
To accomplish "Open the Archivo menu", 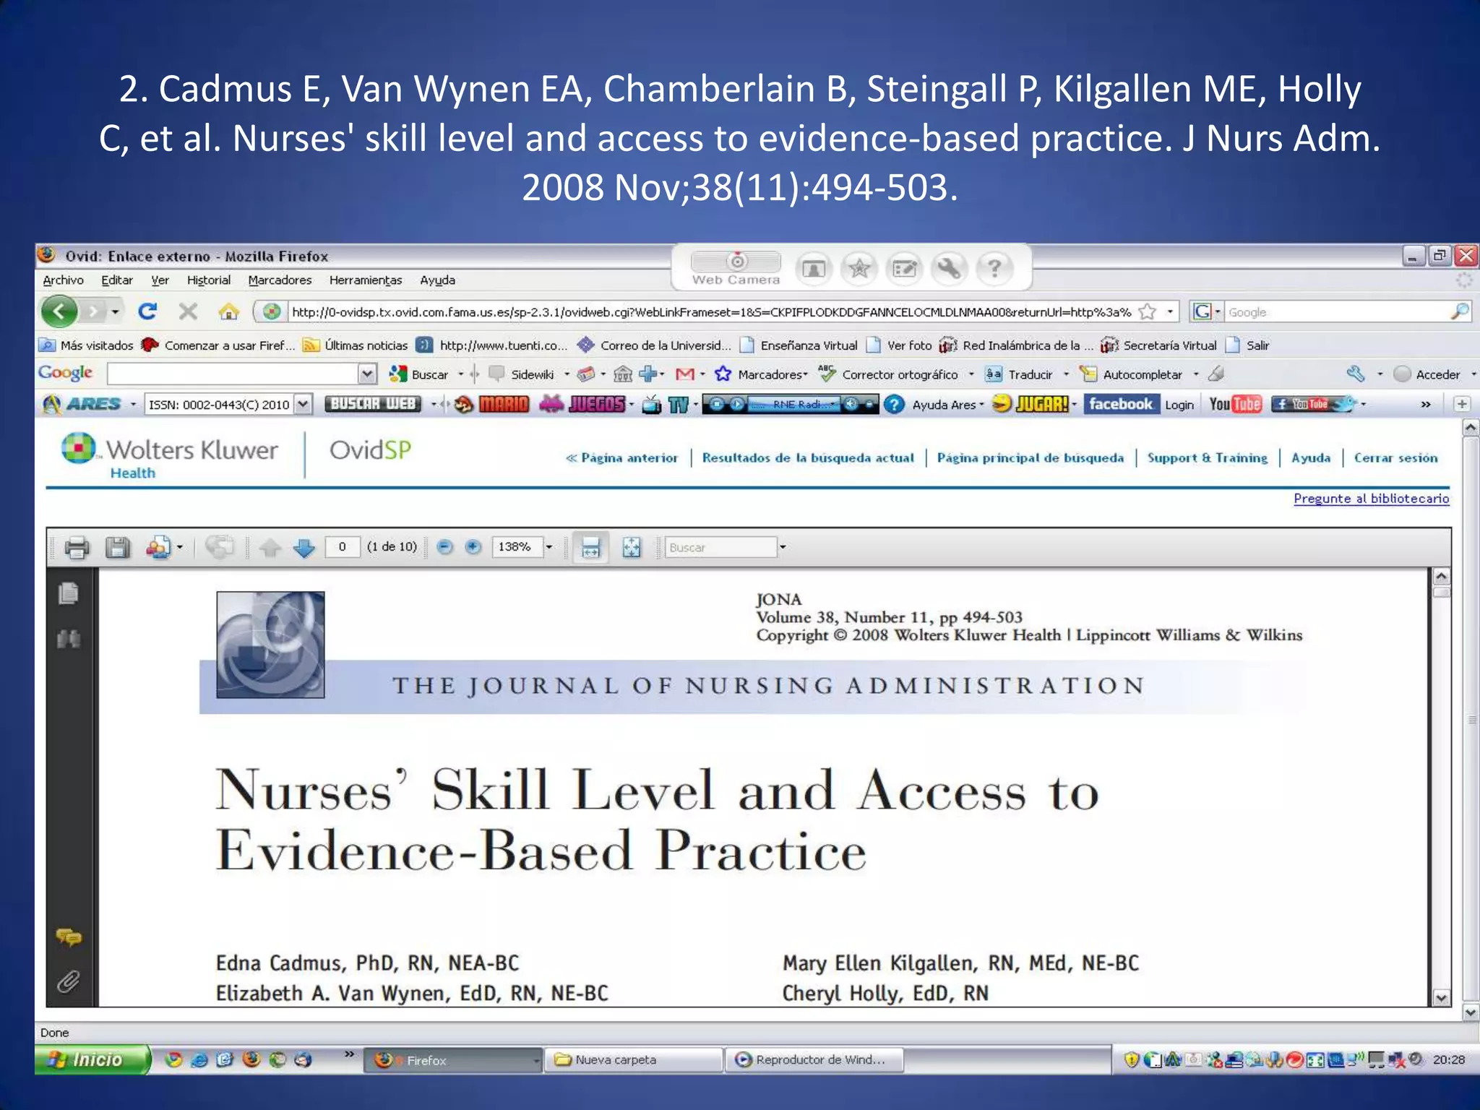I will pyautogui.click(x=63, y=280).
